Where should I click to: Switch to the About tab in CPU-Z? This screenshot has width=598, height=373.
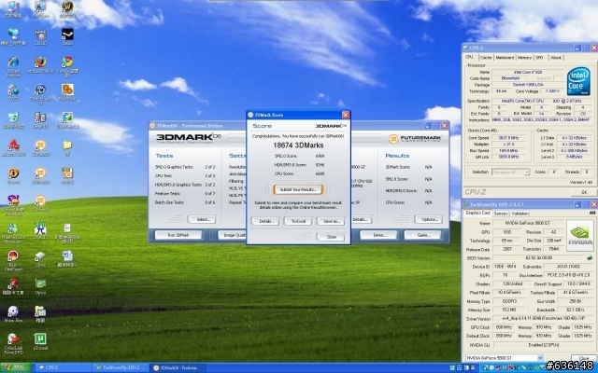click(x=556, y=58)
